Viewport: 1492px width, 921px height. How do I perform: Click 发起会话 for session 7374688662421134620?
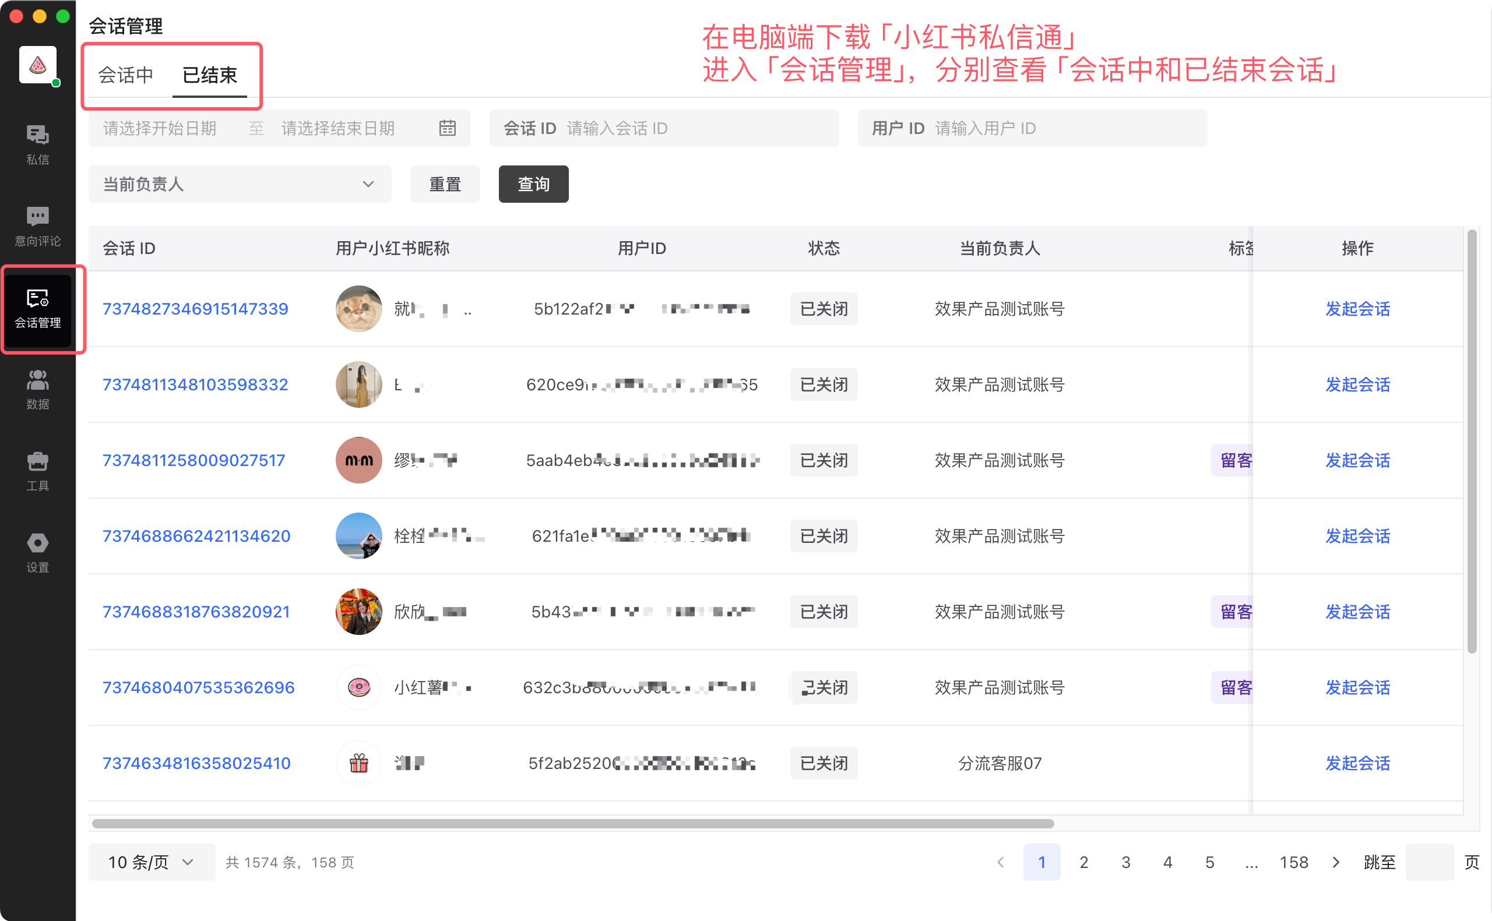[x=1357, y=535]
